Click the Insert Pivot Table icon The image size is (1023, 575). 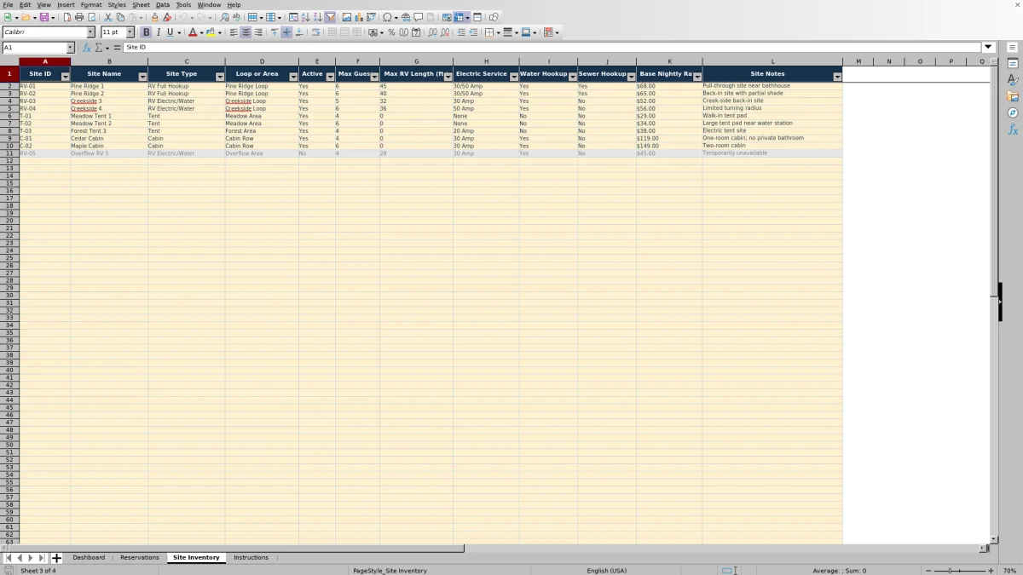pos(371,17)
